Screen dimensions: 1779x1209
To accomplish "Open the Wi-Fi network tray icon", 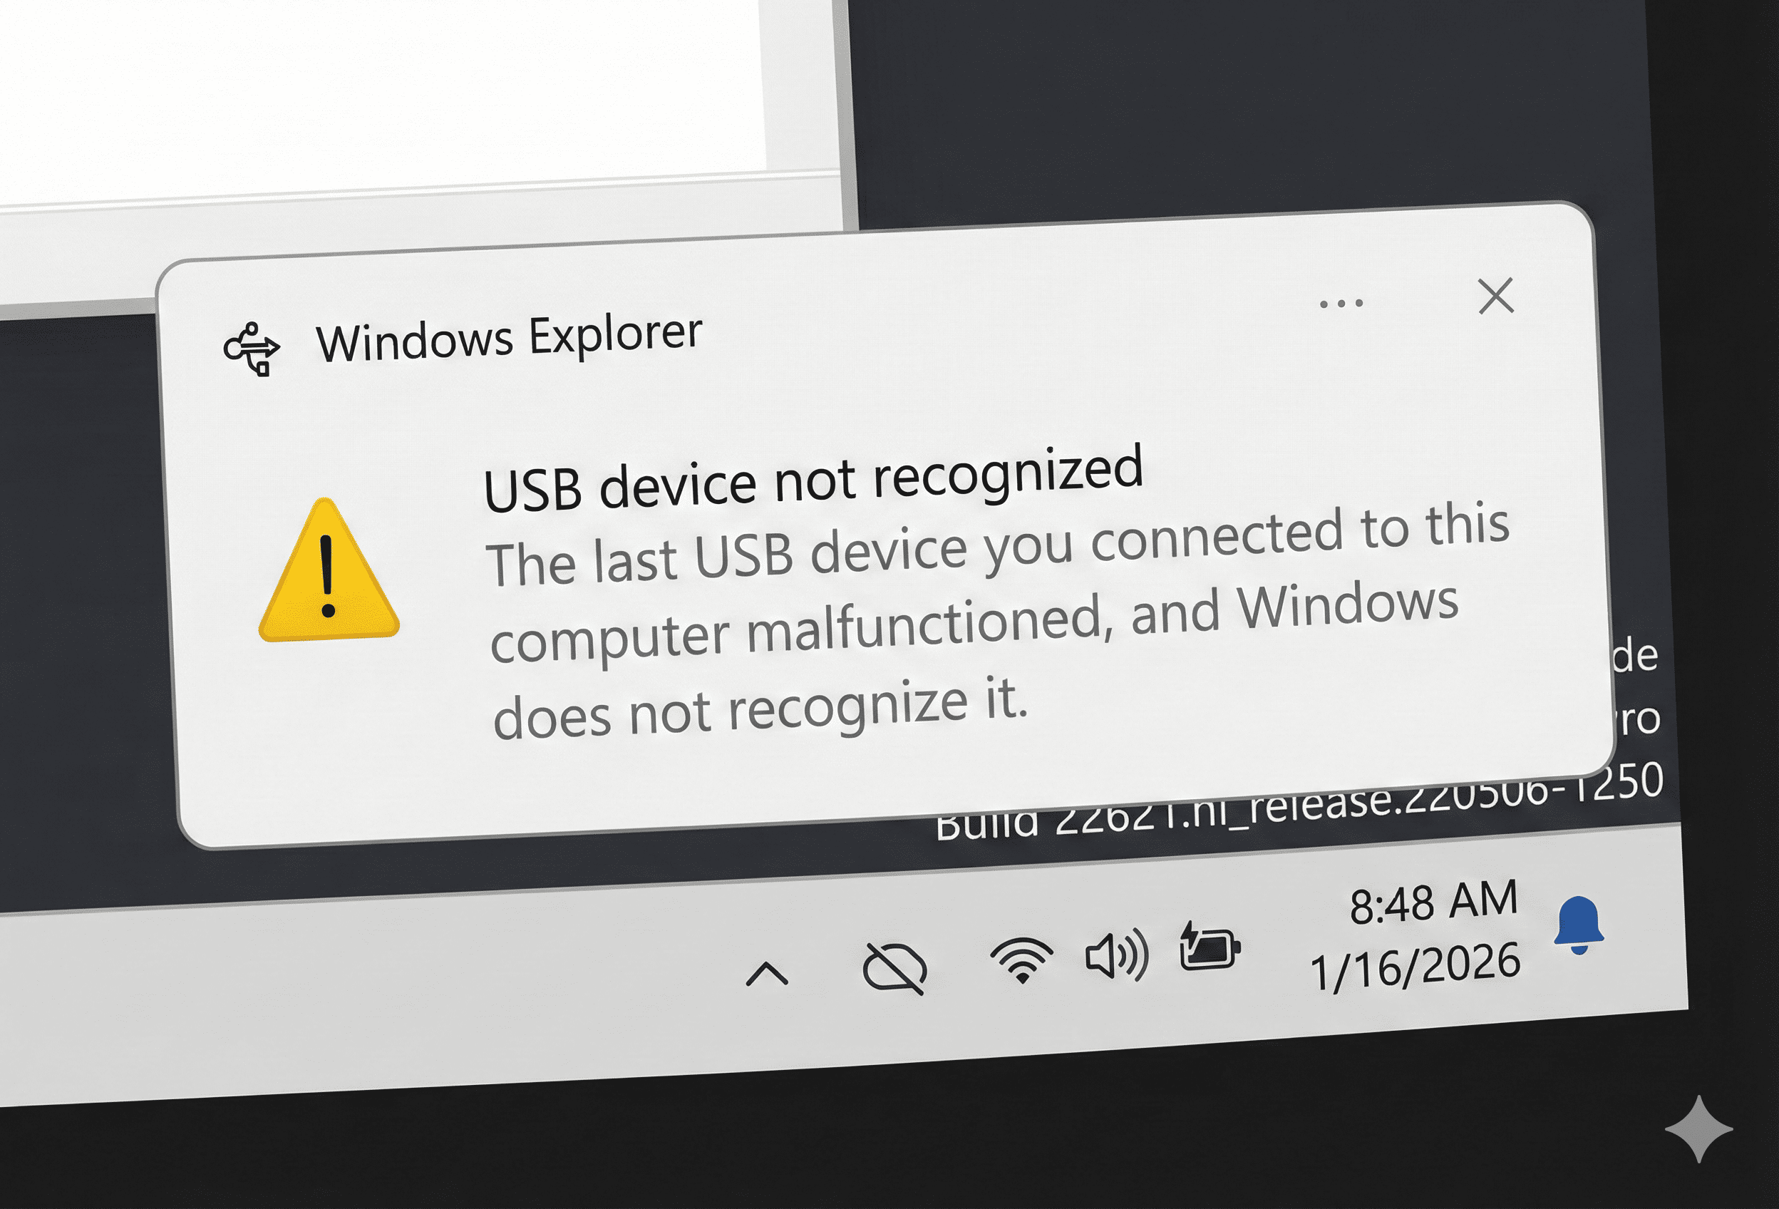I will tap(1021, 960).
